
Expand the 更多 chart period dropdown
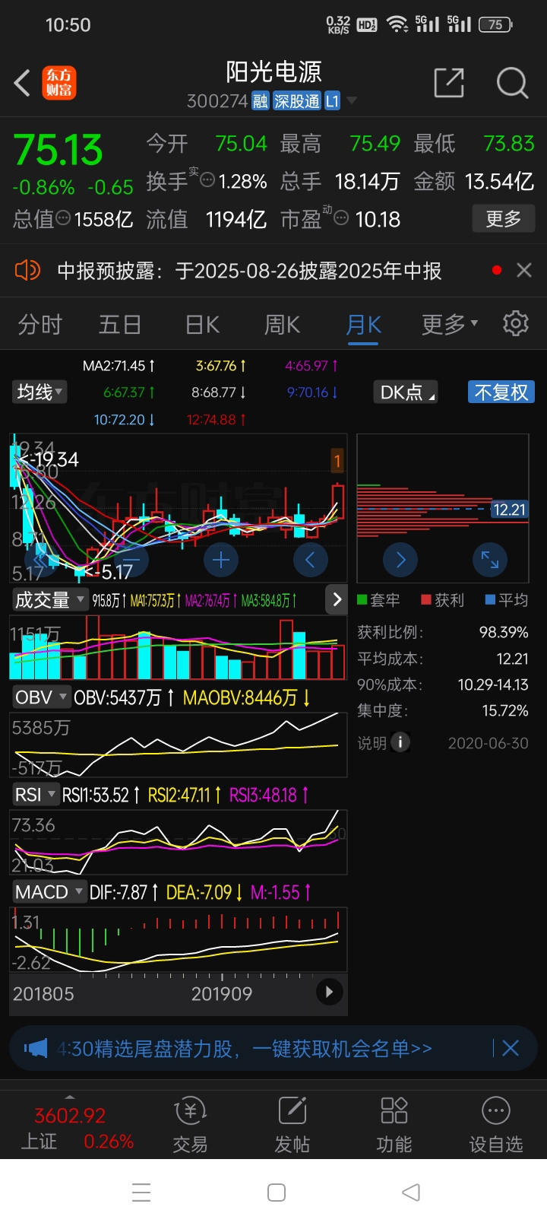pyautogui.click(x=450, y=325)
